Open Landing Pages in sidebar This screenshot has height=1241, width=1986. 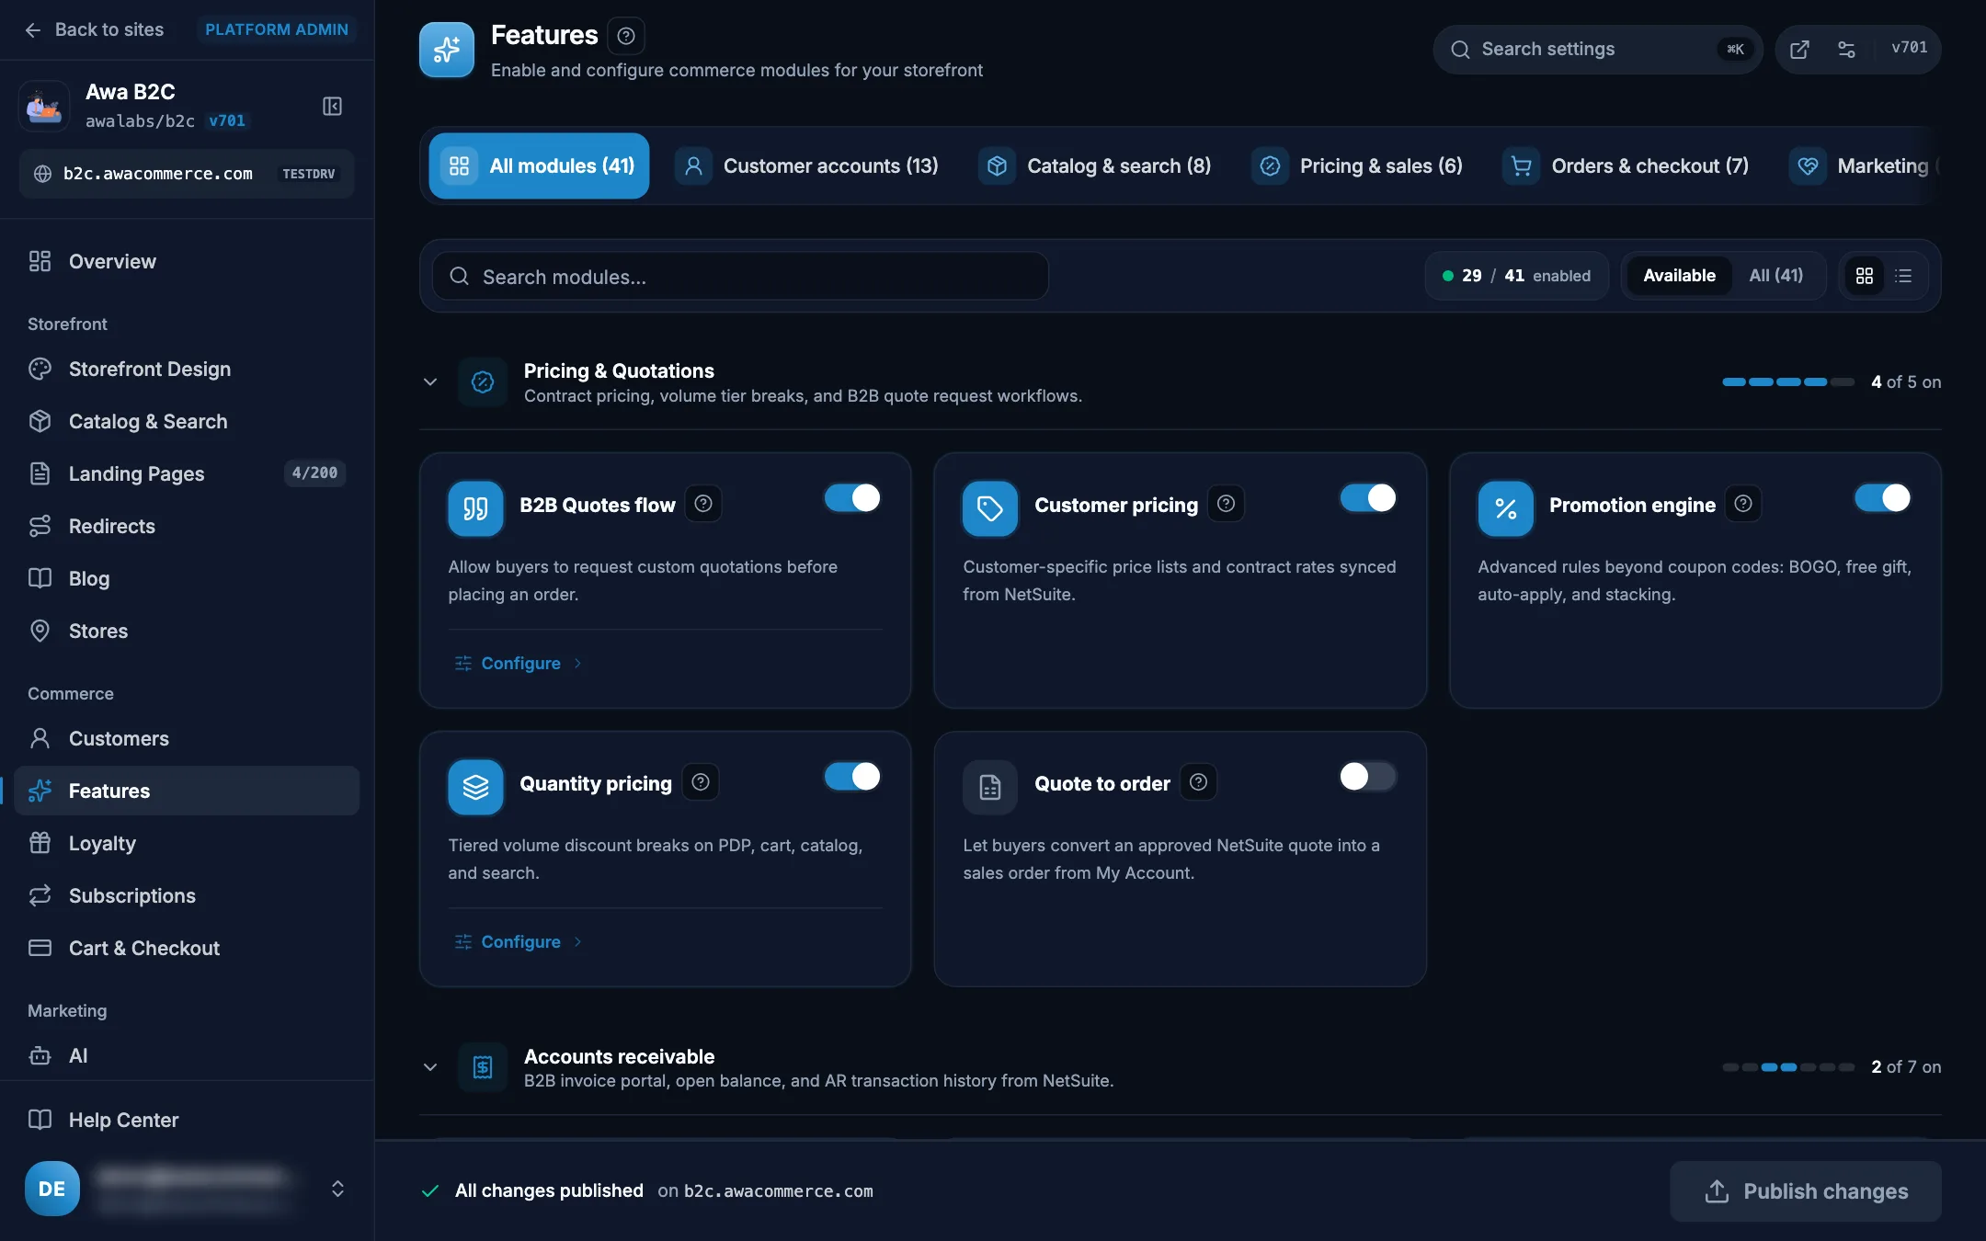pyautogui.click(x=187, y=473)
